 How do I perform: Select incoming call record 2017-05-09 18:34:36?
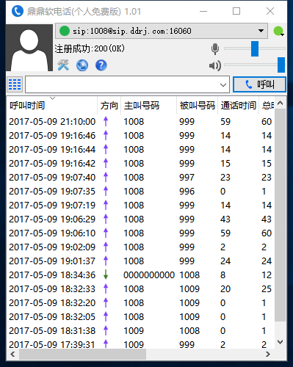click(140, 275)
